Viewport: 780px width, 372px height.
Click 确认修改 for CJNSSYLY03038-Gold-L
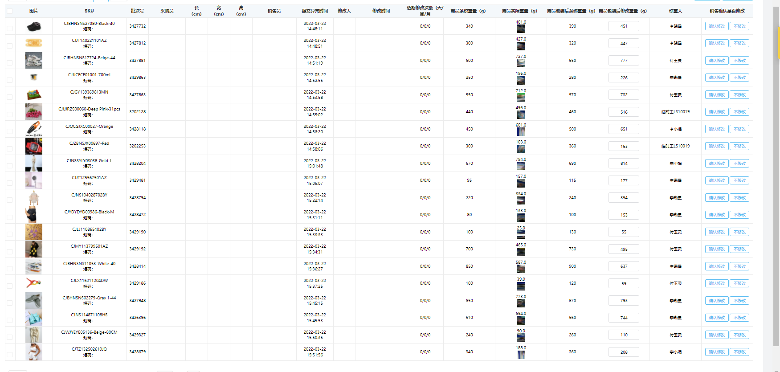click(717, 164)
